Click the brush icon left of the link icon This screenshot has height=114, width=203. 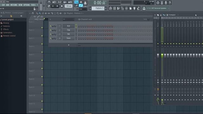click(76, 5)
